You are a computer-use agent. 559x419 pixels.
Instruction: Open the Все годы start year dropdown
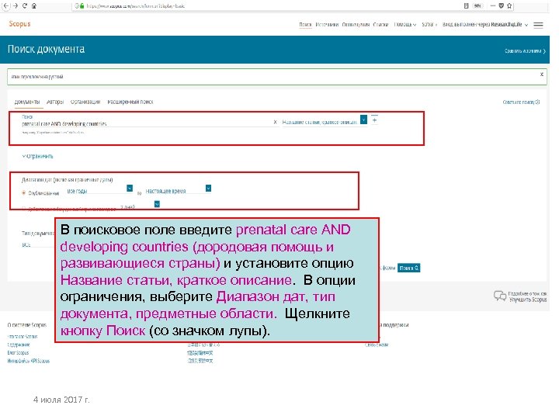pos(100,190)
